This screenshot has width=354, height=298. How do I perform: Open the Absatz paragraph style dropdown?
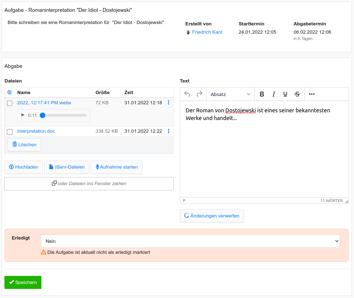[x=230, y=94]
